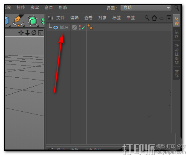Click the viewport zoom arrows icon
This screenshot has height=155, width=186.
[x=27, y=32]
